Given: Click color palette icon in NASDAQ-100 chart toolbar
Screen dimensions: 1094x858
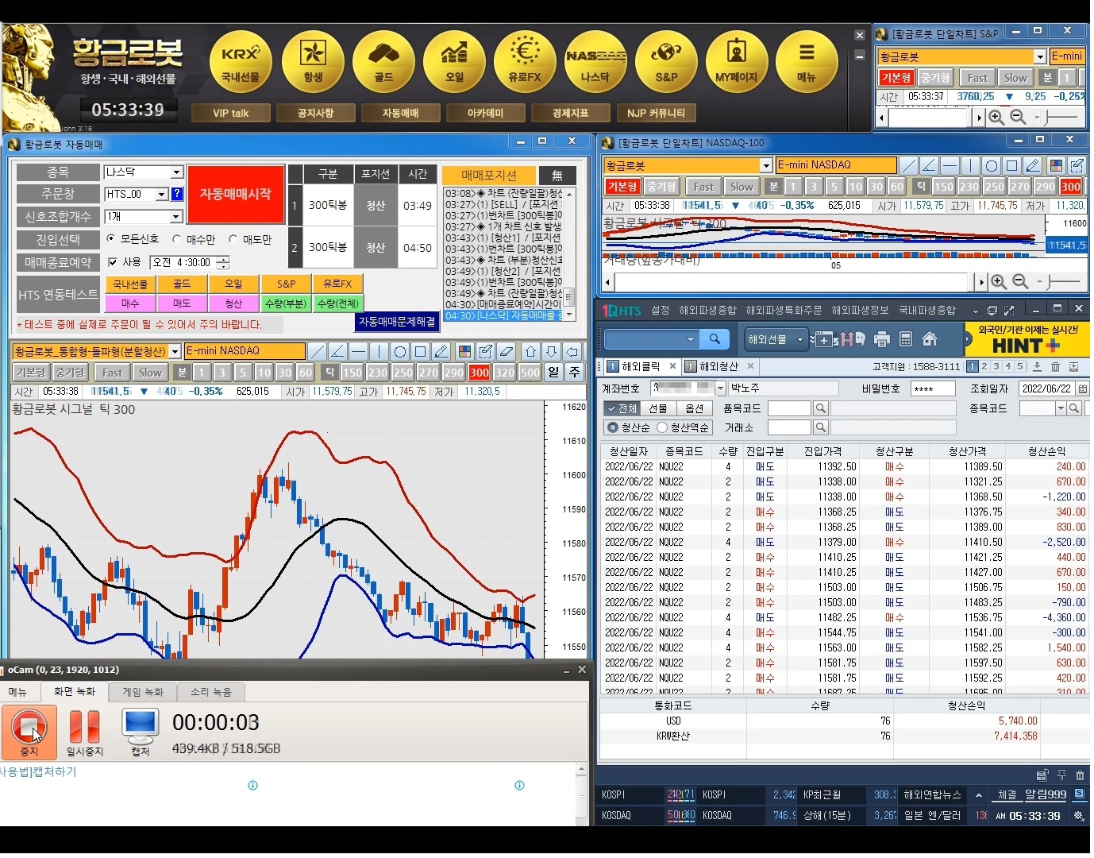Looking at the screenshot, I should pos(1056,165).
